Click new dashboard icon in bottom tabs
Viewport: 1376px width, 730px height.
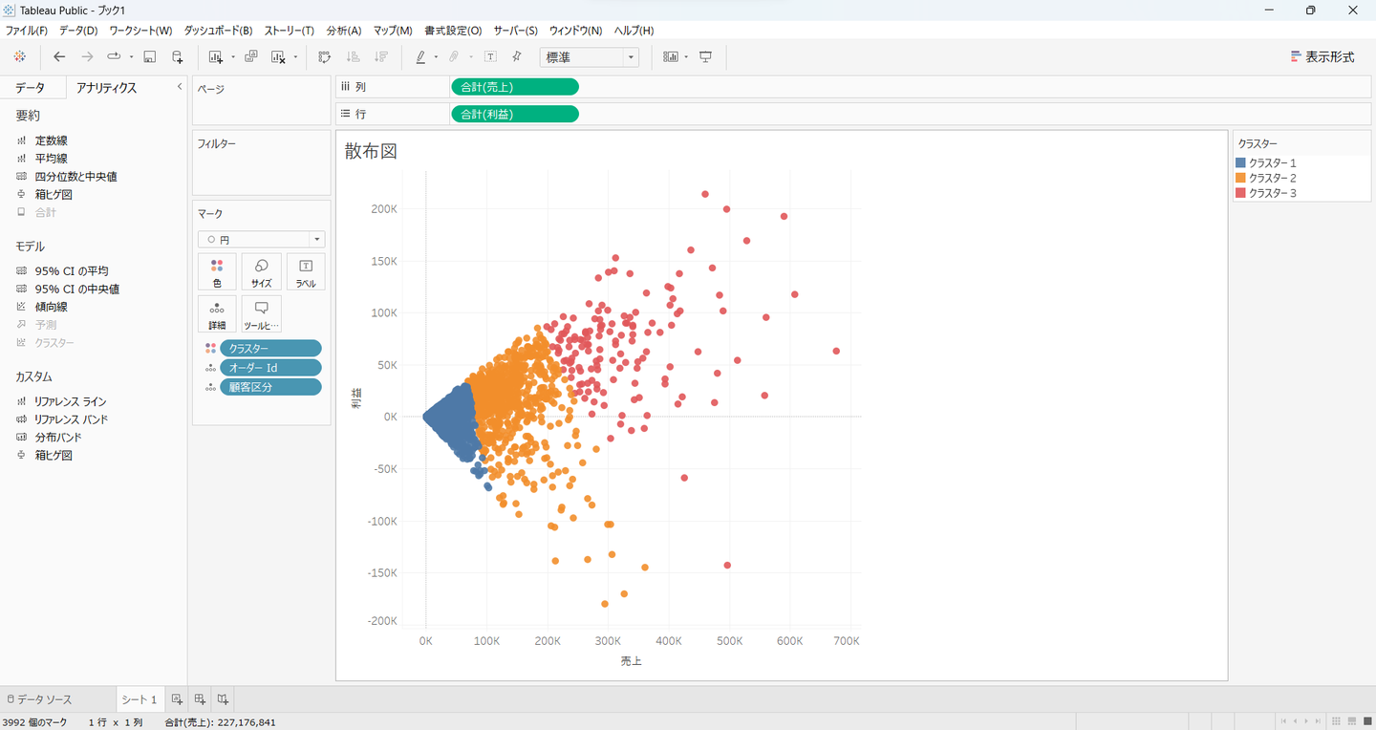[200, 699]
